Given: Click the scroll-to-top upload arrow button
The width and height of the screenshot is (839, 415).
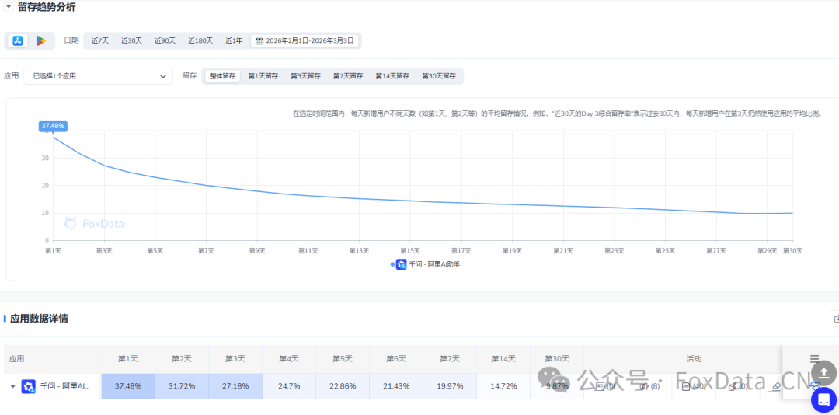Looking at the screenshot, I should click(x=824, y=373).
